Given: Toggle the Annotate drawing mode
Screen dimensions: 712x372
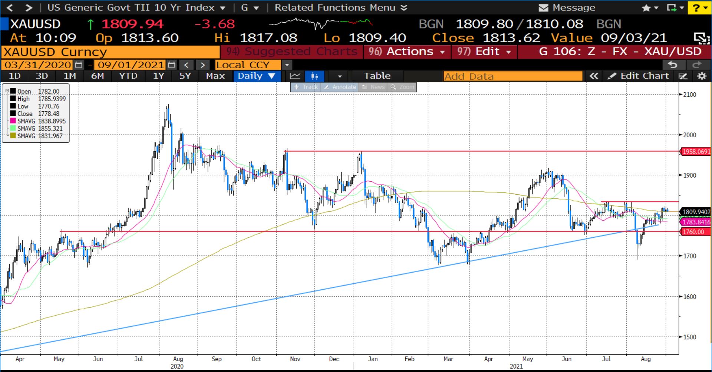Looking at the screenshot, I should coord(340,87).
